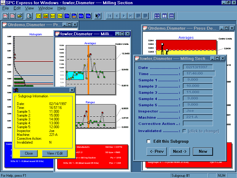Click the Sample 2 field showing 10.000

[x=198, y=86]
